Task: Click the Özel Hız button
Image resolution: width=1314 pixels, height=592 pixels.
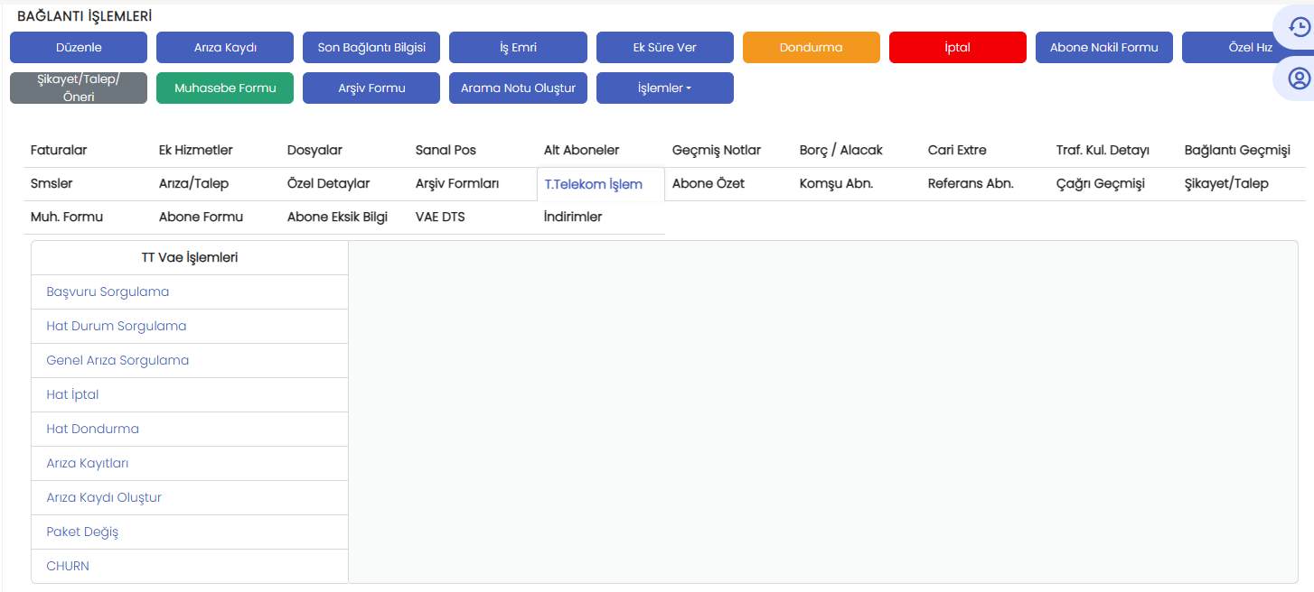Action: [x=1248, y=48]
